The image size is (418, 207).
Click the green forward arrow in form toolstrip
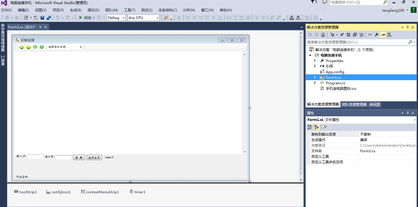(28, 47)
